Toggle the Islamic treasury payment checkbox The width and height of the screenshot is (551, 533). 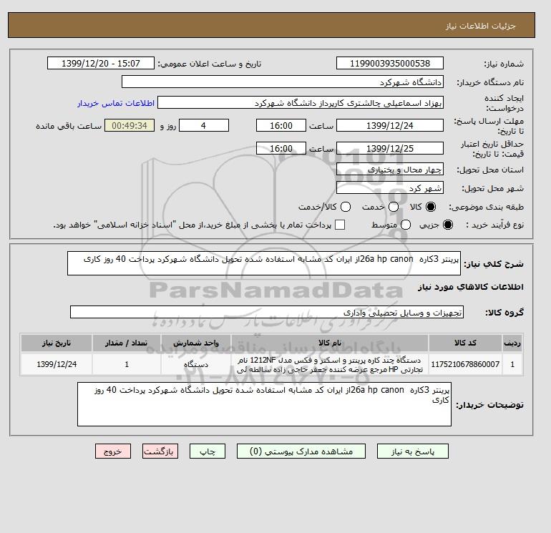(340, 225)
